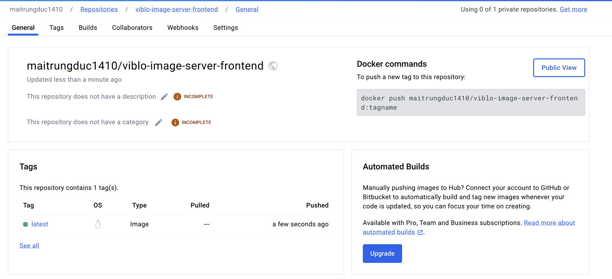Click the pencil icon to edit category
Image resolution: width=612 pixels, height=279 pixels.
[158, 122]
